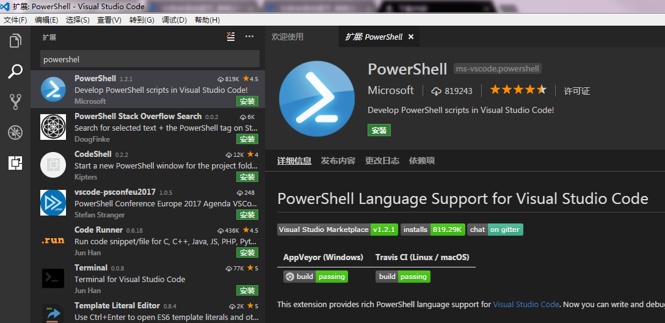665x323 pixels.
Task: Click the Code Runner .run icon
Action: (53, 241)
